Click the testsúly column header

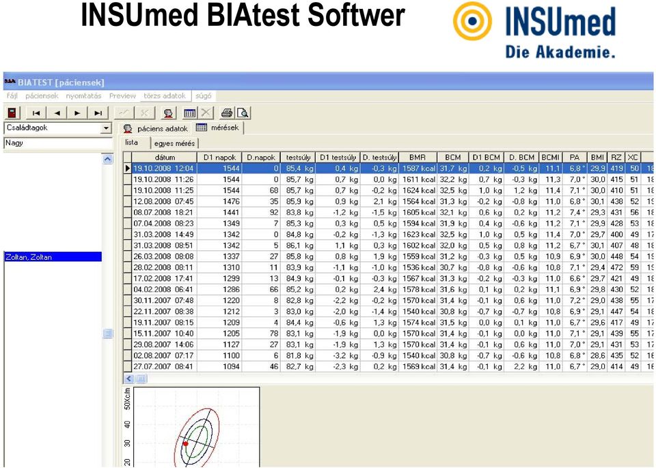coord(298,157)
